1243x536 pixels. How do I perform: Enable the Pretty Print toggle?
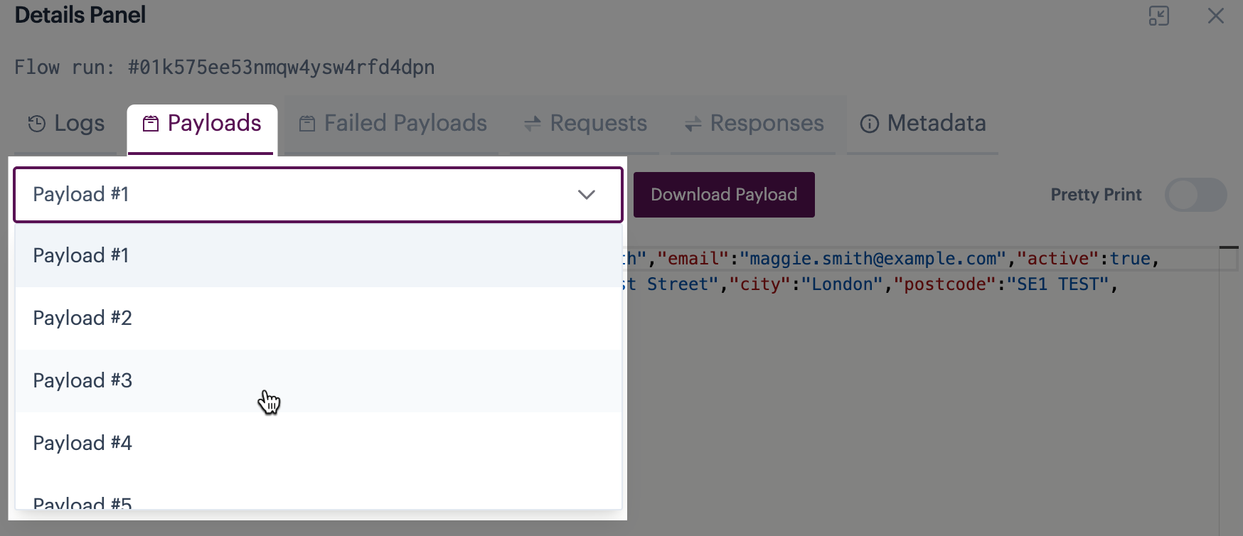point(1195,195)
